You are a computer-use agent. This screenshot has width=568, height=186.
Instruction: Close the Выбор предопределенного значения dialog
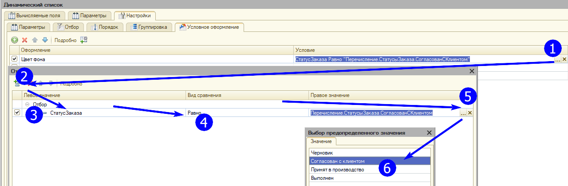[429, 132]
